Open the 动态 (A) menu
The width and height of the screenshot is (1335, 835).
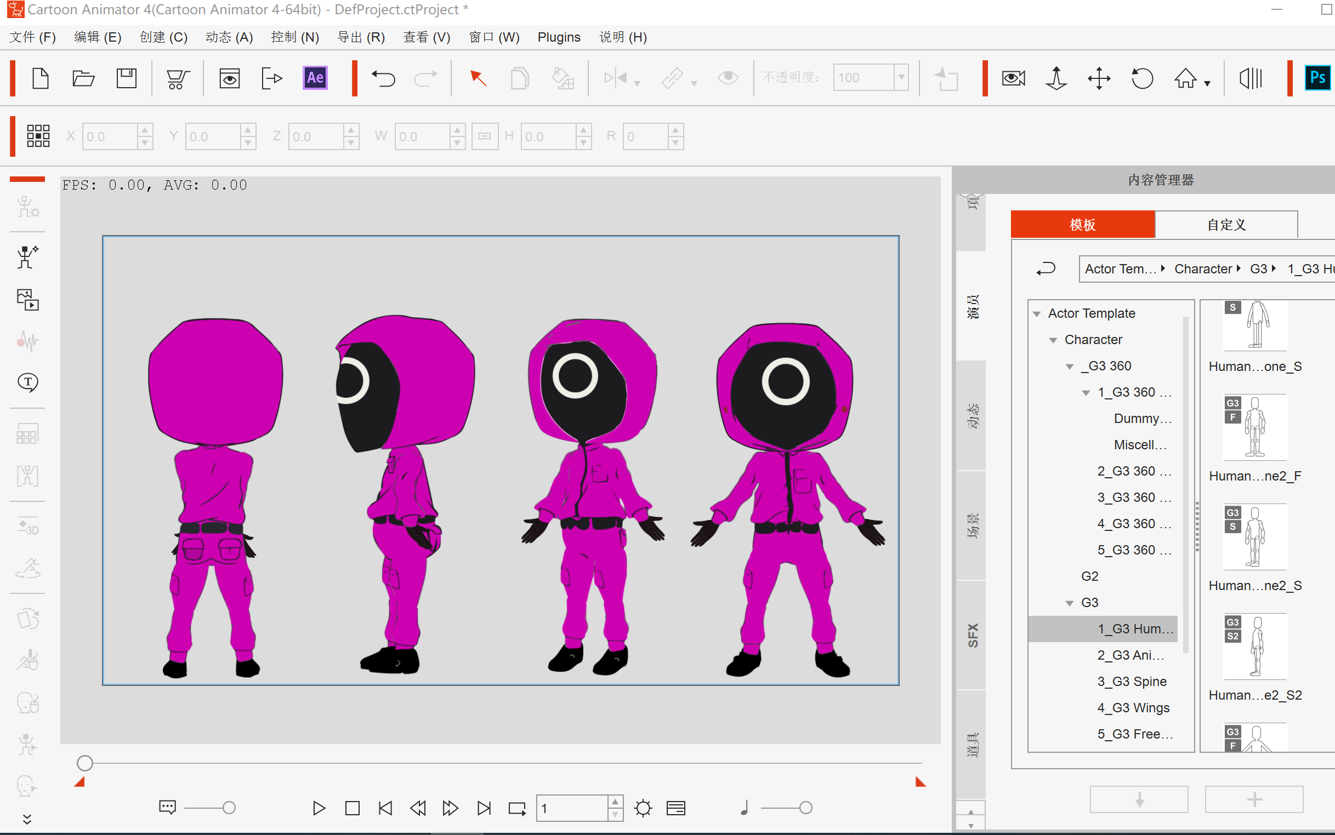229,37
